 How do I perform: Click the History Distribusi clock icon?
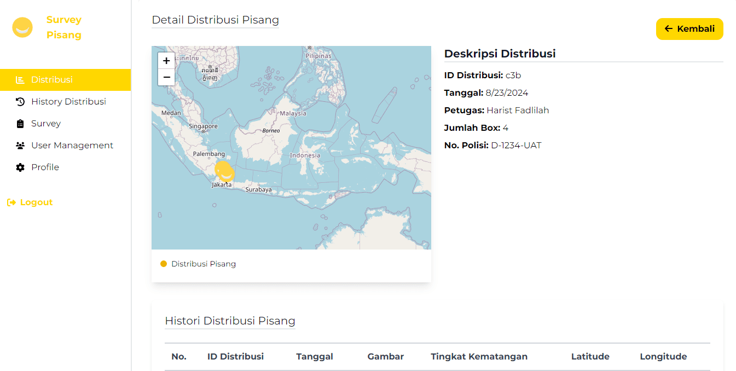20,102
